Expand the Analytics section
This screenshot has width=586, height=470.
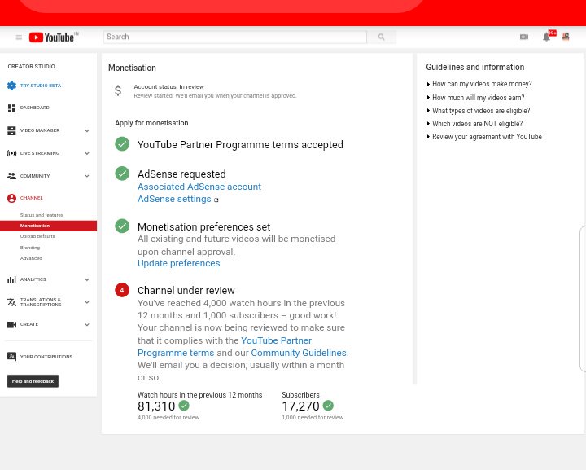87,279
